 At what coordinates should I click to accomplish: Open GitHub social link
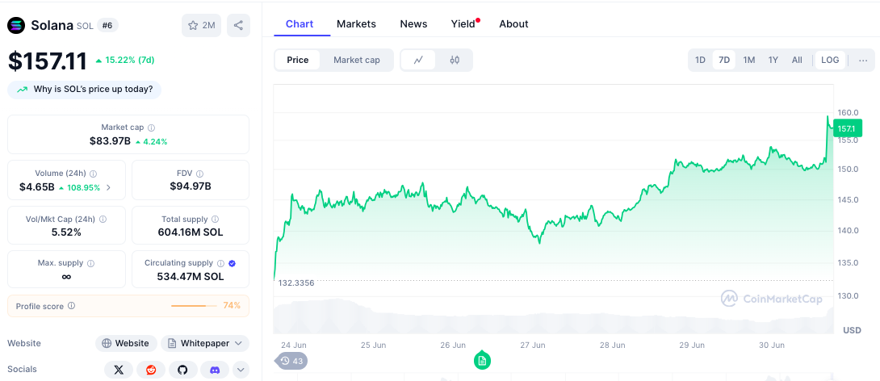tap(183, 370)
